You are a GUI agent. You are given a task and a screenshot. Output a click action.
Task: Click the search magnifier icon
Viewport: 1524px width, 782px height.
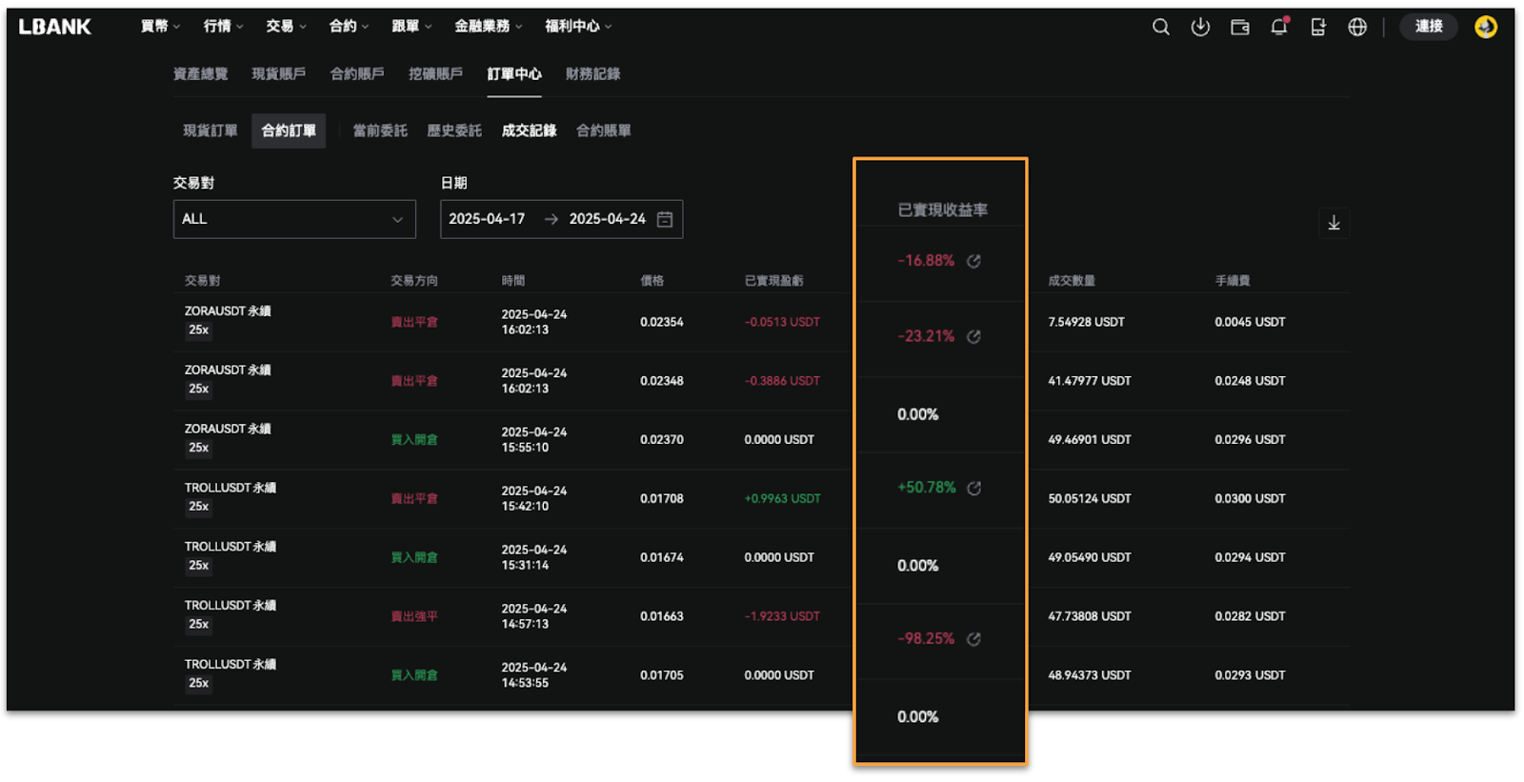1160,27
